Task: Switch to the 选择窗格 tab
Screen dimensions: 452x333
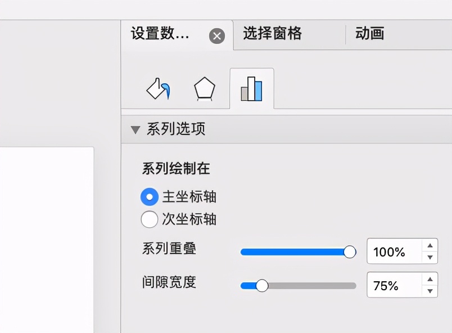Action: pyautogui.click(x=272, y=34)
